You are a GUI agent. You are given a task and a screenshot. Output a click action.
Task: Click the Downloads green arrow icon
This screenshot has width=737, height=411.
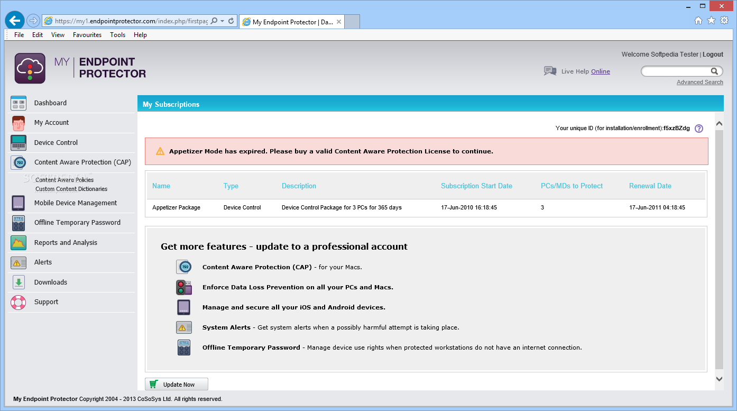[x=19, y=282]
